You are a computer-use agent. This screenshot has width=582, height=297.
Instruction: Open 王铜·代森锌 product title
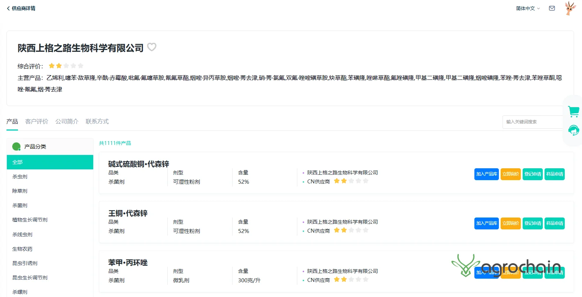(x=128, y=213)
